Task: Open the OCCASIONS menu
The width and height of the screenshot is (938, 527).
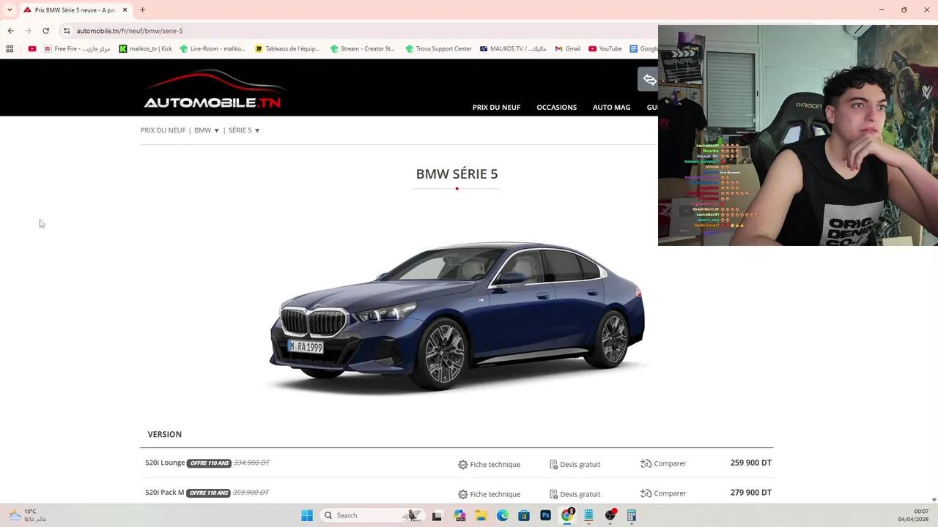Action: click(x=557, y=108)
